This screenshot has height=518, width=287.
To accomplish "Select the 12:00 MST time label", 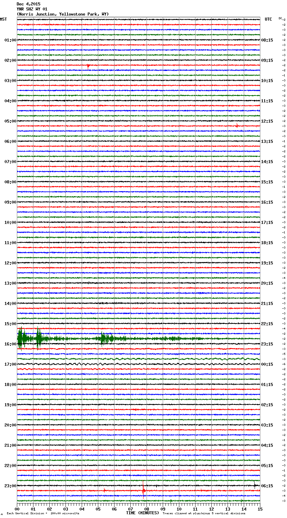I will (x=10, y=263).
